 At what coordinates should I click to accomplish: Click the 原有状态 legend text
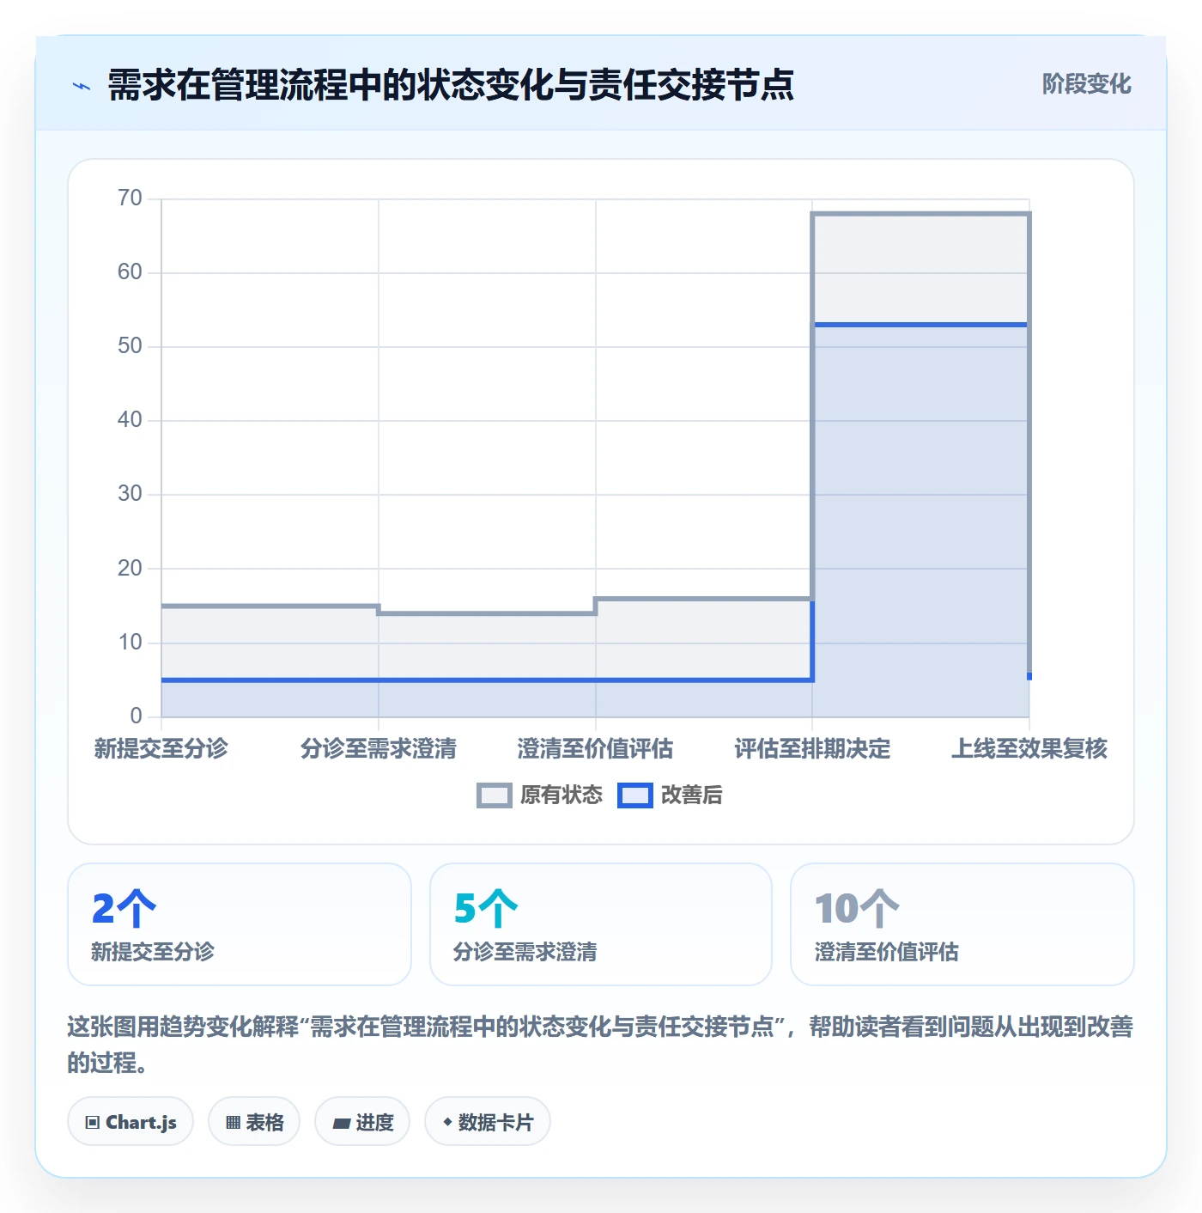click(x=562, y=795)
